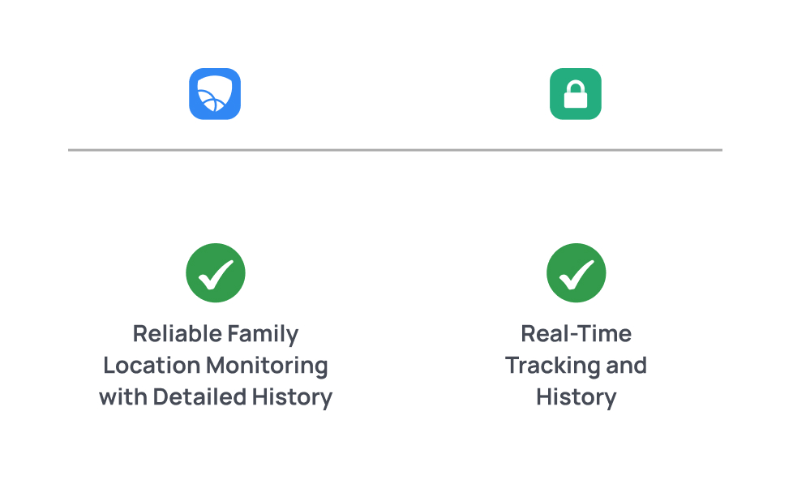793x484 pixels.
Task: Click the green padlock app icon
Action: [575, 94]
